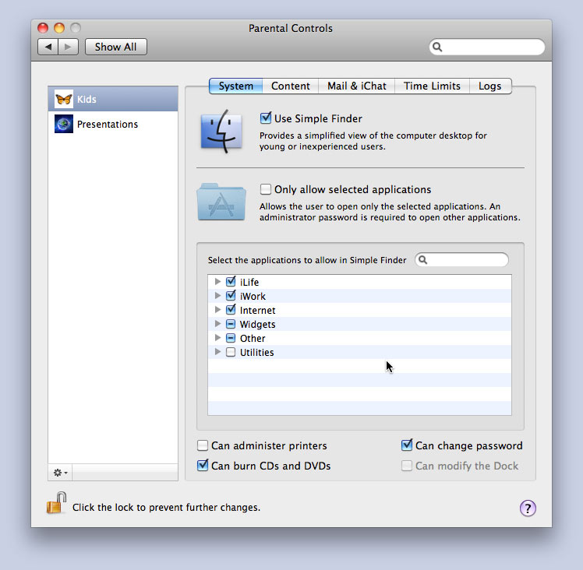Open help with the question mark button
583x570 pixels.
coord(528,508)
